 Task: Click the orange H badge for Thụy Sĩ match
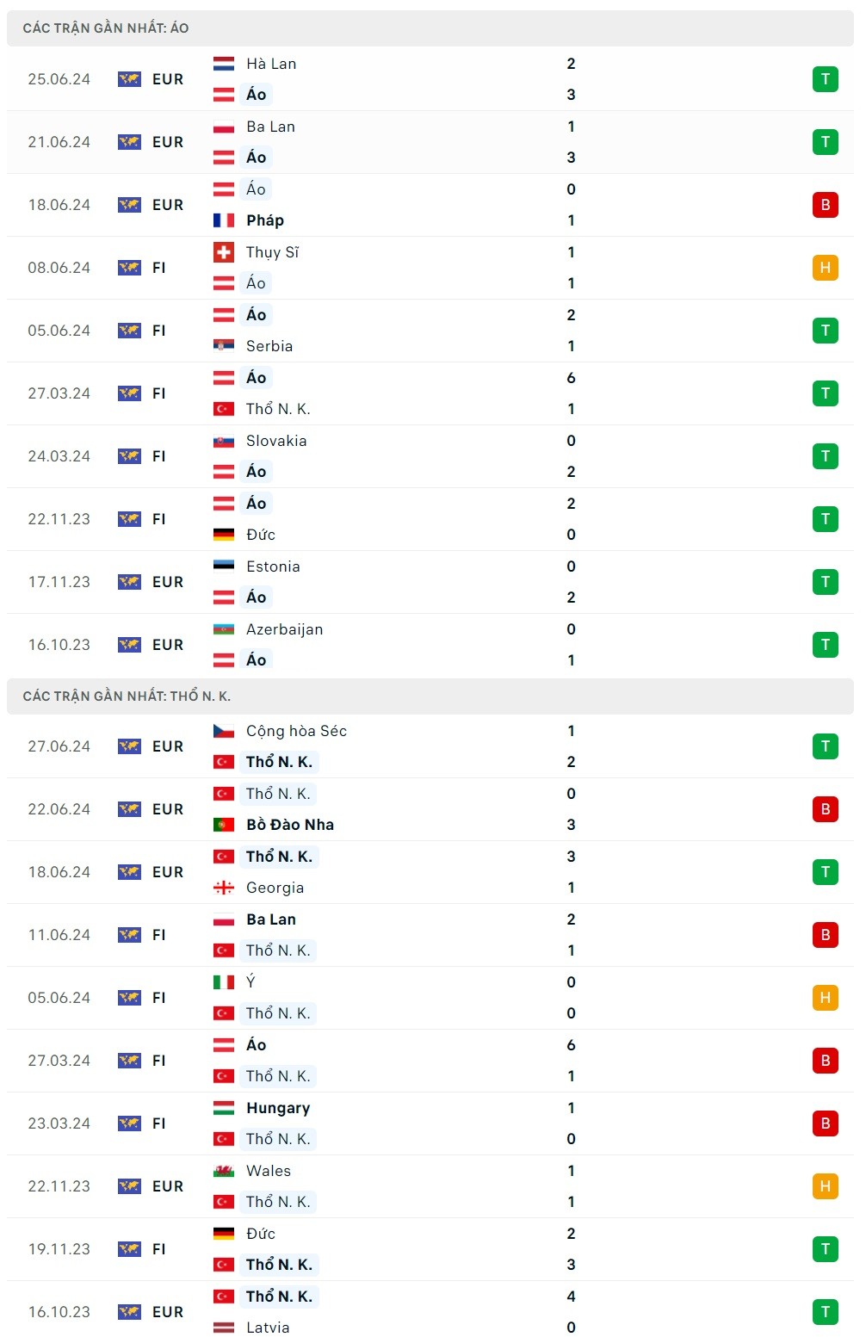[x=825, y=268]
